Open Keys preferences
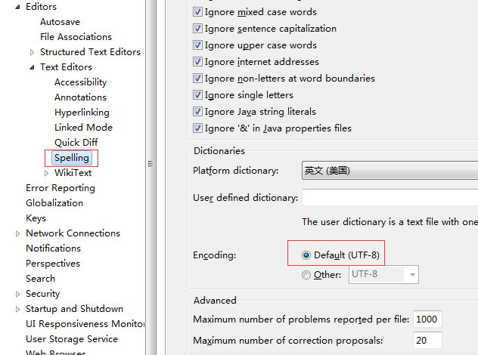 (36, 218)
